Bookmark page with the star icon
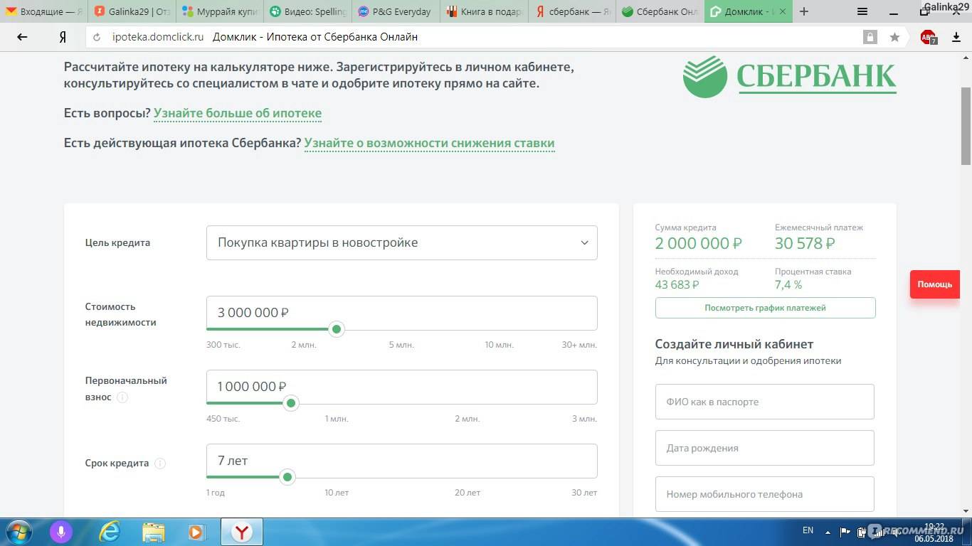This screenshot has height=546, width=972. coord(894,37)
